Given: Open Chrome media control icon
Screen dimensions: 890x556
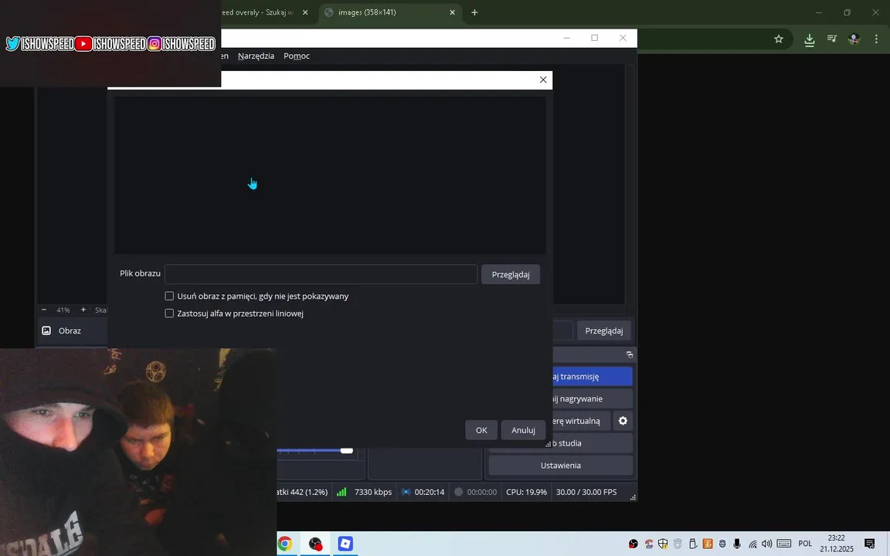Looking at the screenshot, I should pos(832,39).
